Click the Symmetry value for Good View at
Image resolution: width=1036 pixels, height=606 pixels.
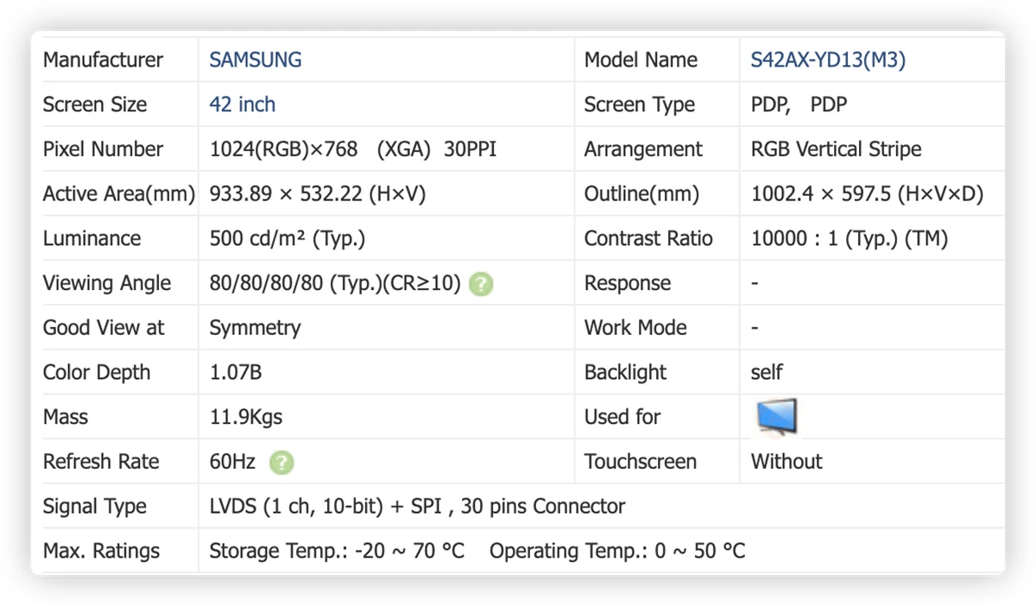[x=255, y=328]
